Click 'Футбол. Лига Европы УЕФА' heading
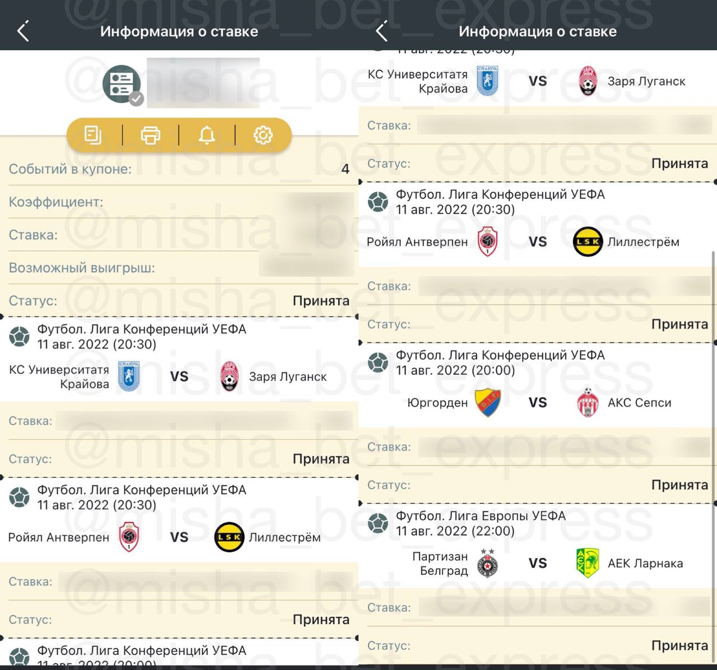This screenshot has height=670, width=717. tap(481, 516)
